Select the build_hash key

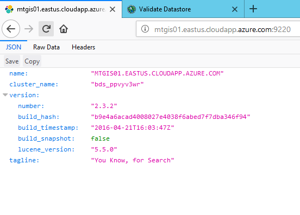(39, 117)
